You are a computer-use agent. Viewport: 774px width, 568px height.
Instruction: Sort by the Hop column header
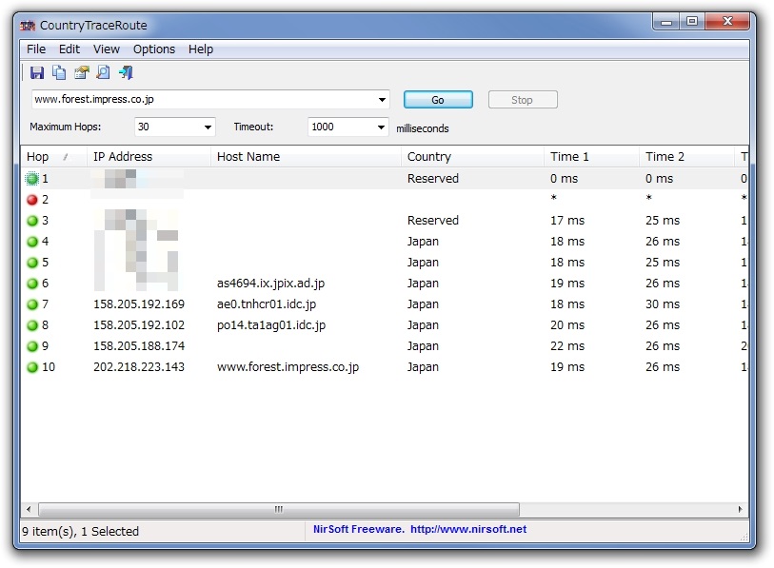[x=54, y=157]
